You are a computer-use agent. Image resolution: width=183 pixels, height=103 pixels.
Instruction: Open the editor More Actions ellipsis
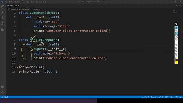(x=180, y=6)
